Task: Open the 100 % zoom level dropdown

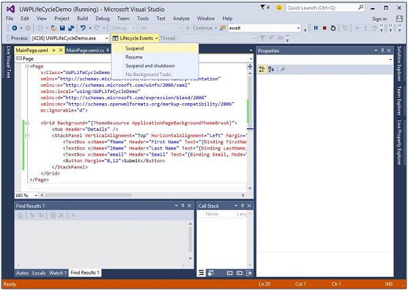Action: click(x=35, y=195)
